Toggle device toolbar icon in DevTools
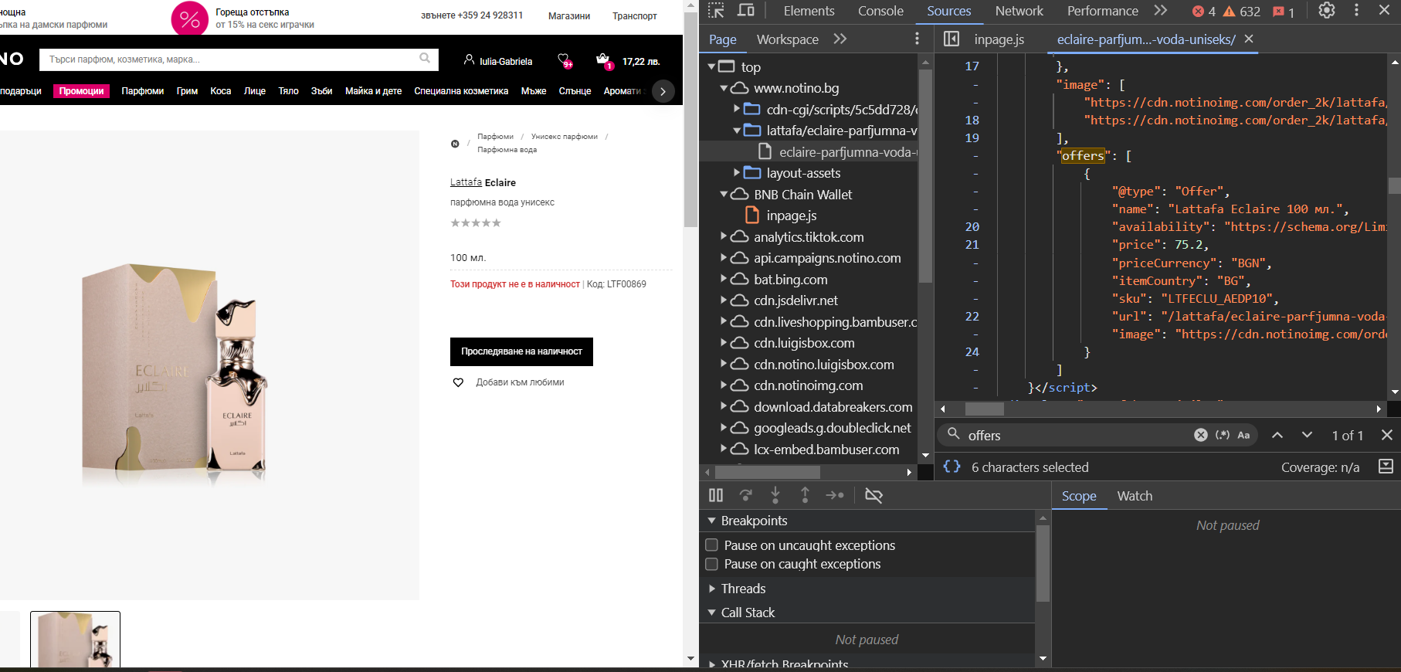The image size is (1401, 672). pos(745,11)
